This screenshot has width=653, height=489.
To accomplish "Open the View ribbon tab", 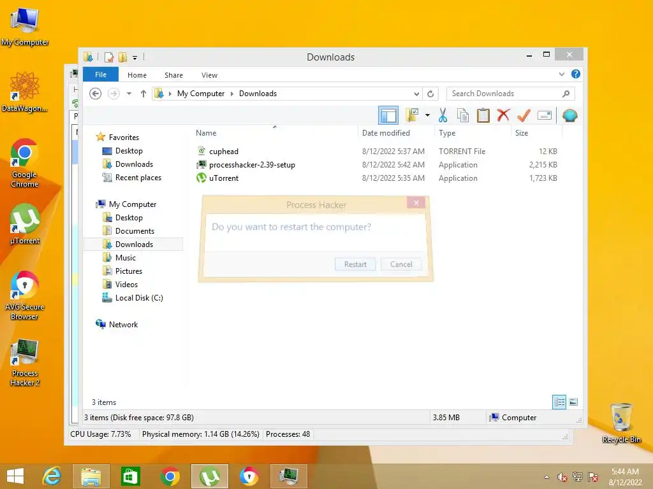I will pos(209,75).
